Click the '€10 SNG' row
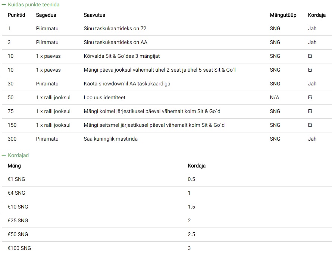This screenshot has width=332, height=257. [x=167, y=207]
